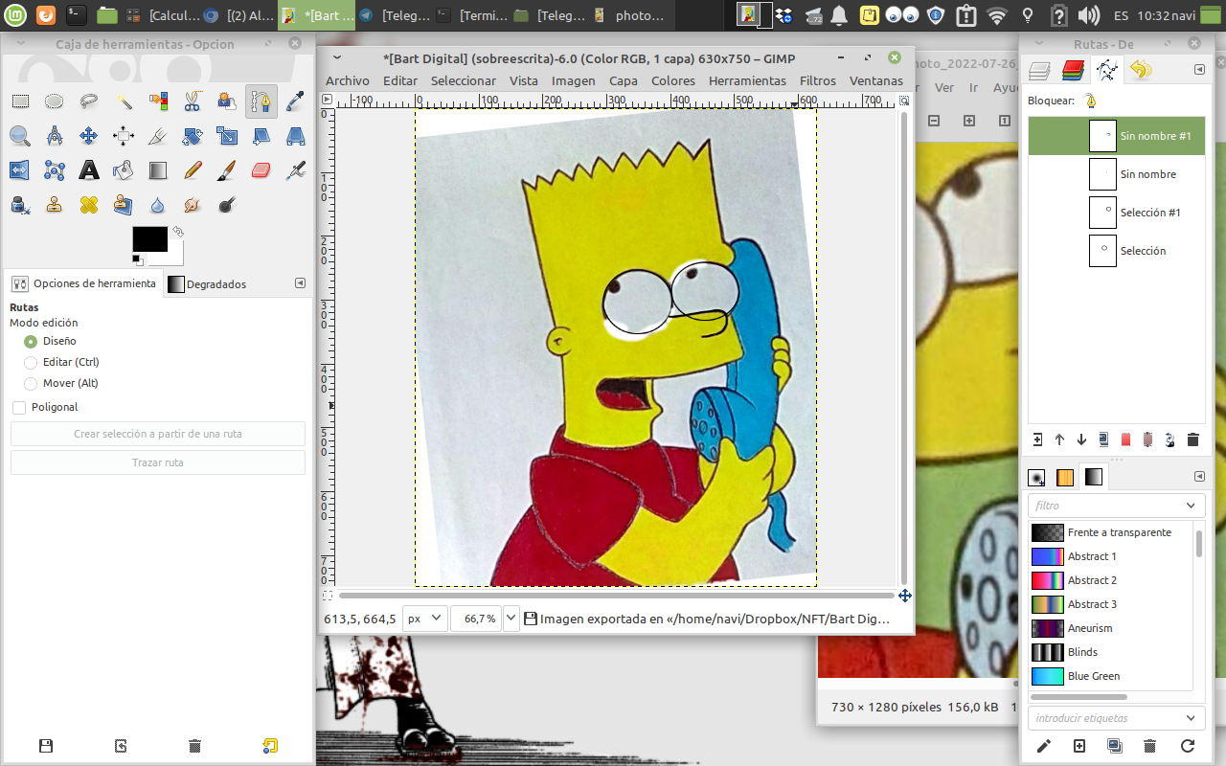The width and height of the screenshot is (1226, 766).
Task: Select the Zoom magnifier tool
Action: click(20, 136)
